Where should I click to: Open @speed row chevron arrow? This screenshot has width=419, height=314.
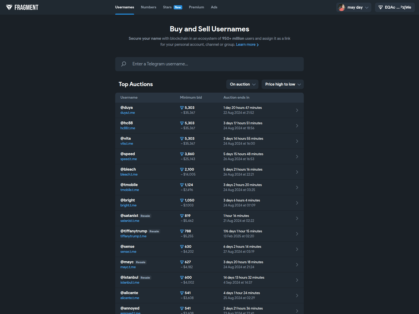[x=297, y=156]
